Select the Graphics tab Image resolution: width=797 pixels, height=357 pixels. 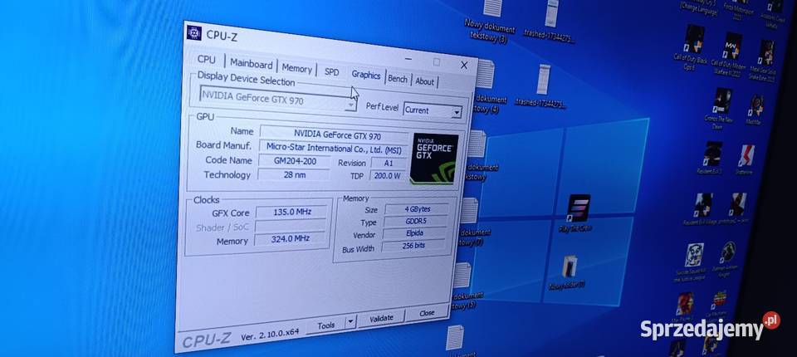point(366,76)
